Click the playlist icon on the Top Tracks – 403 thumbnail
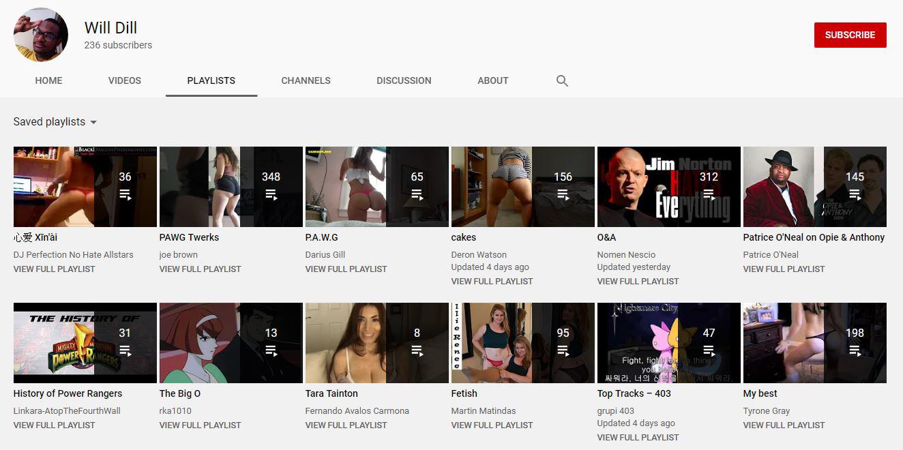Viewport: 903px width, 450px height. [709, 350]
